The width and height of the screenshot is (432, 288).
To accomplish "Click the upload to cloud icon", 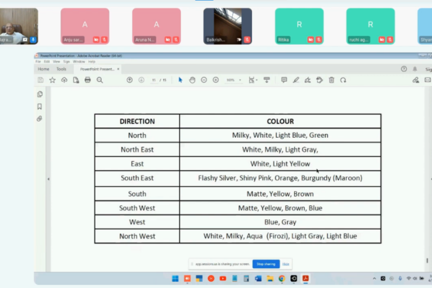I will pyautogui.click(x=64, y=80).
